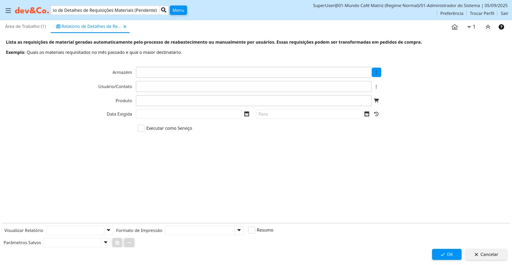Click the blue Menu button
Image resolution: width=512 pixels, height=265 pixels.
pos(178,10)
